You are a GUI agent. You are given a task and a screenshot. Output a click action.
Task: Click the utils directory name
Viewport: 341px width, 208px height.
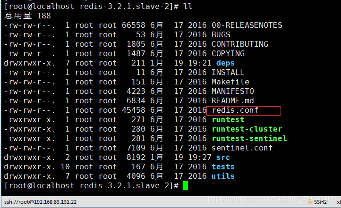tap(223, 176)
